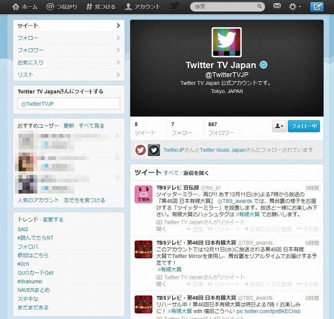Open pic.twitter.com/tpnBKECnsb link
This screenshot has width=334, height=319.
pos(268,311)
